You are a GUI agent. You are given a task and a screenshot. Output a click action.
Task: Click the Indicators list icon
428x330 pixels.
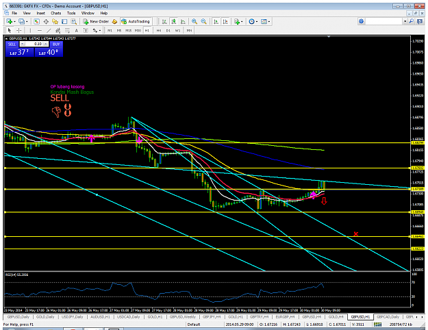tap(237, 21)
